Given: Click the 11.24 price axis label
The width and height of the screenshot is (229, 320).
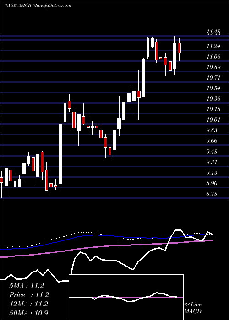Looking at the screenshot, I should [x=213, y=46].
